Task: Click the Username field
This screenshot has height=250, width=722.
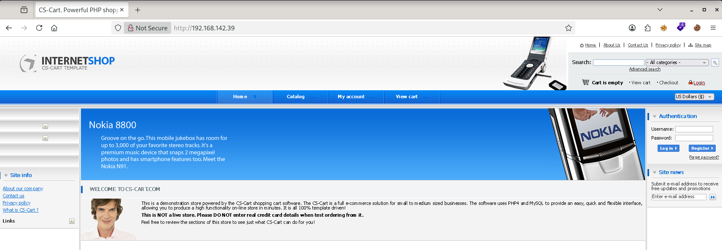Action: 694,129
